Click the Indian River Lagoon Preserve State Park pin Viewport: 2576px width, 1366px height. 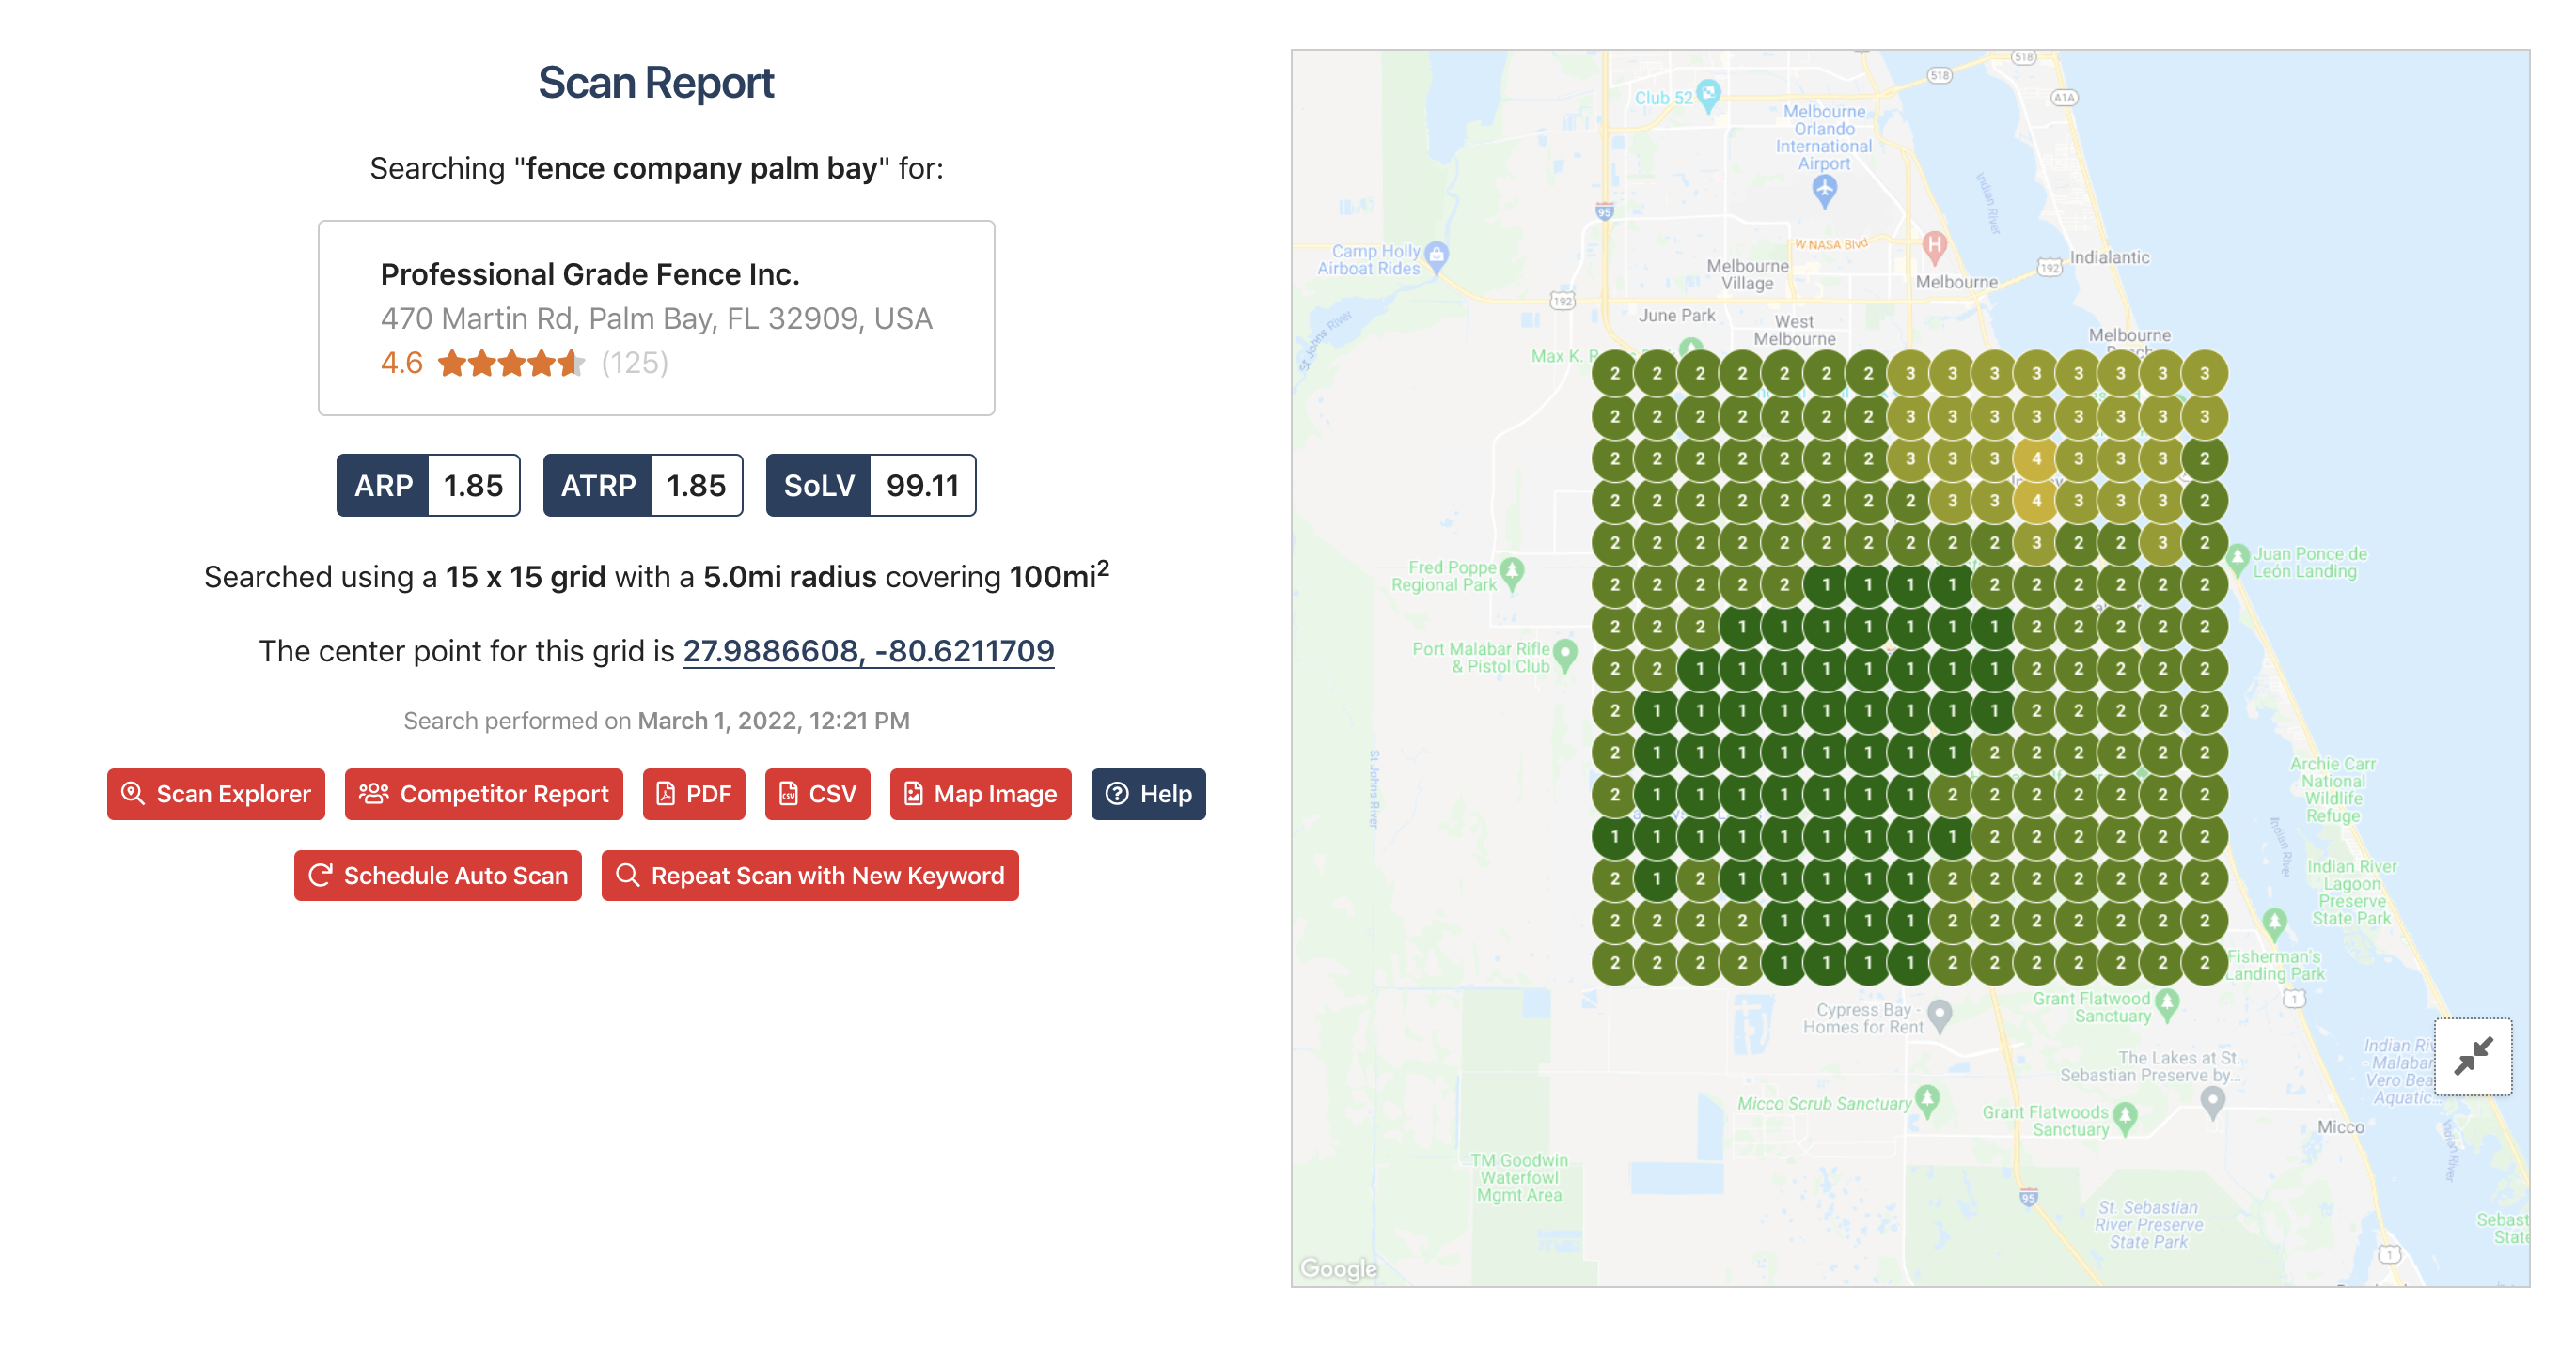click(x=2275, y=923)
